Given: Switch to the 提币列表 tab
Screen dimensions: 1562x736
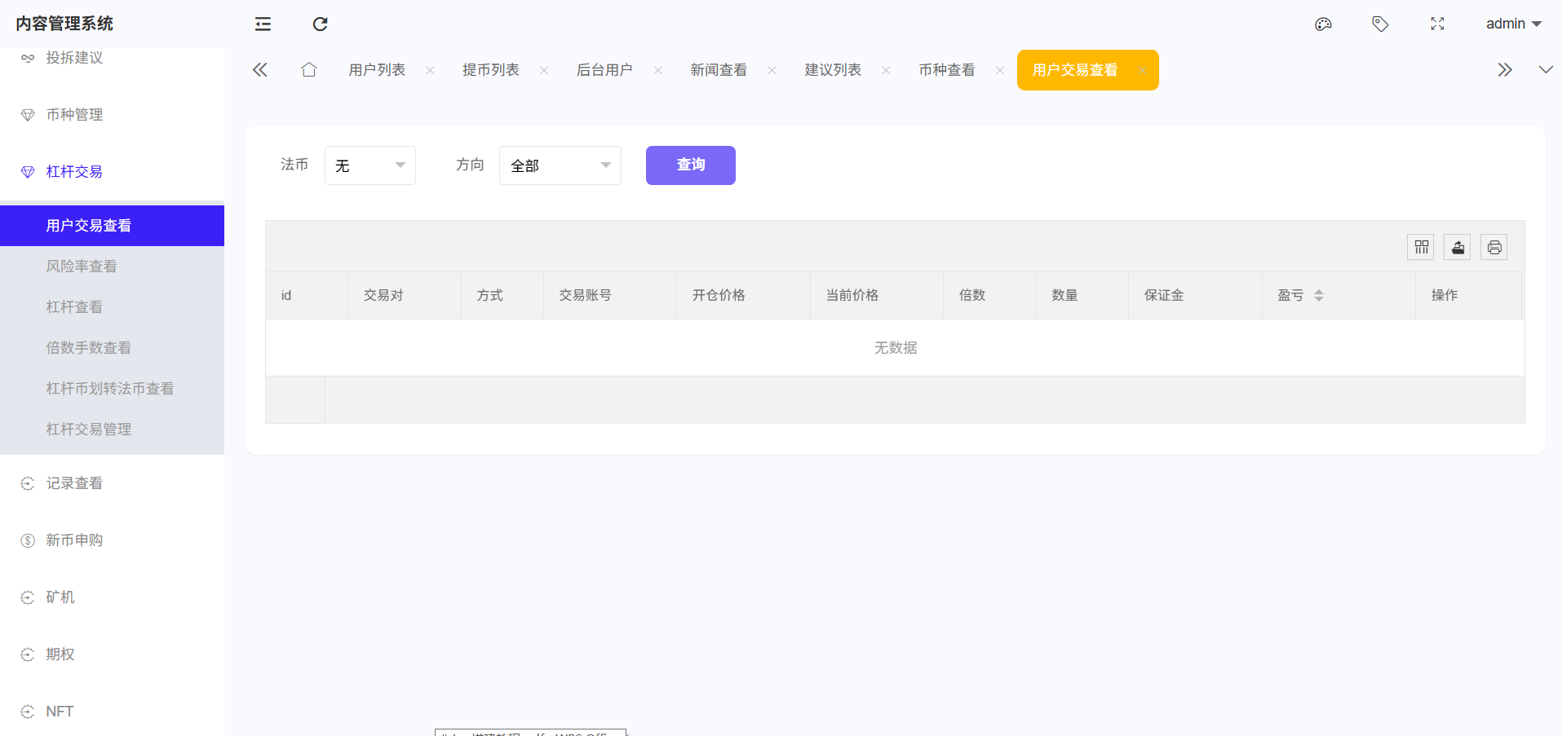Looking at the screenshot, I should tap(490, 70).
